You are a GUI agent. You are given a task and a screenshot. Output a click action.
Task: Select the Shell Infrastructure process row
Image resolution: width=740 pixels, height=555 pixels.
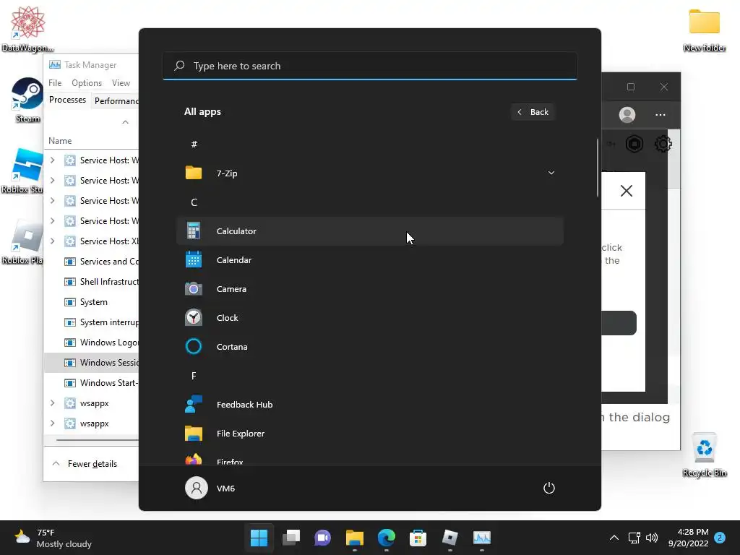[92, 282]
